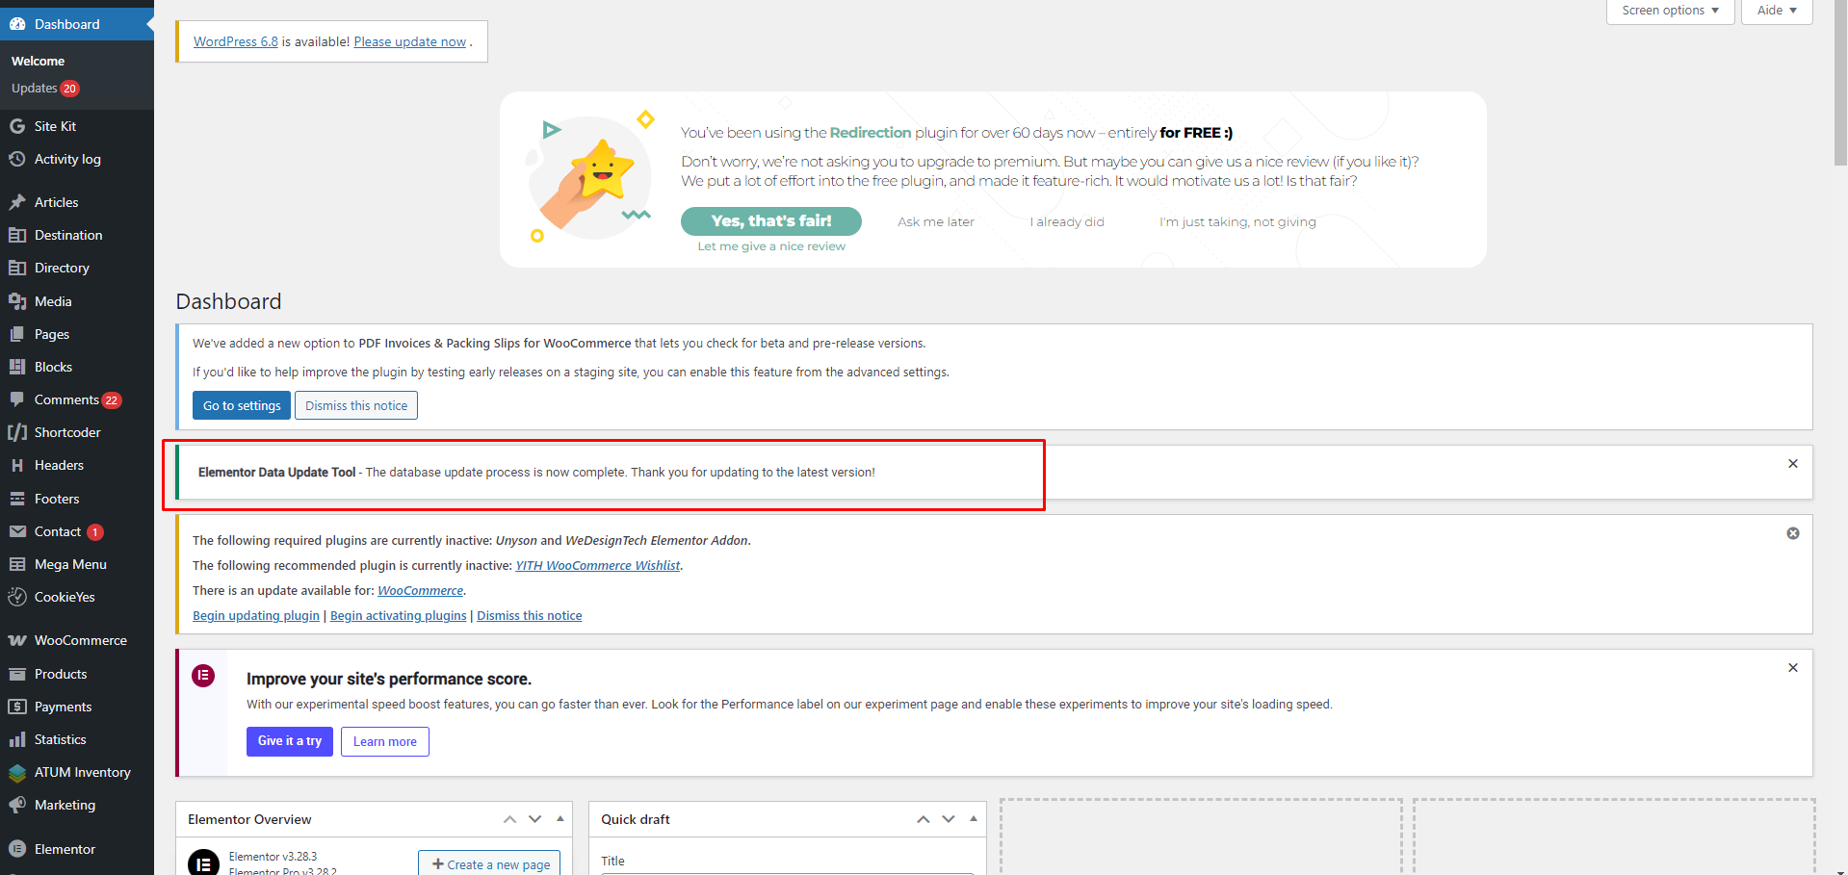Open the Aide help dropdown
This screenshot has width=1848, height=875.
click(x=1777, y=11)
